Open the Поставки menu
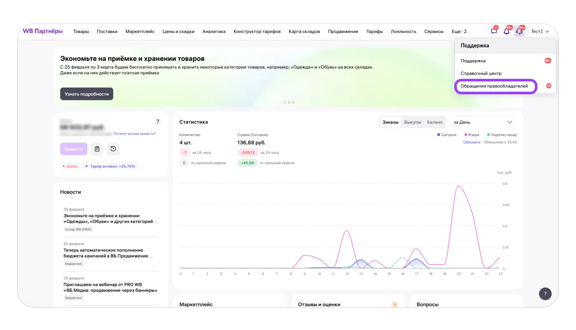Viewport: 576px width, 330px height. coord(107,31)
